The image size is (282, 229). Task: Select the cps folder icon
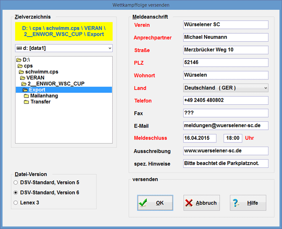tap(20, 66)
